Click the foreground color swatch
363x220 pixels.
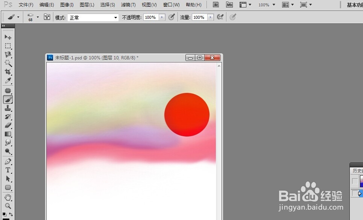tap(6, 219)
